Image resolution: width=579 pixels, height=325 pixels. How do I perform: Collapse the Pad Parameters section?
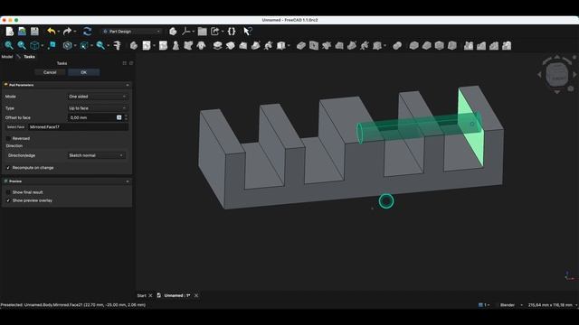tap(128, 85)
